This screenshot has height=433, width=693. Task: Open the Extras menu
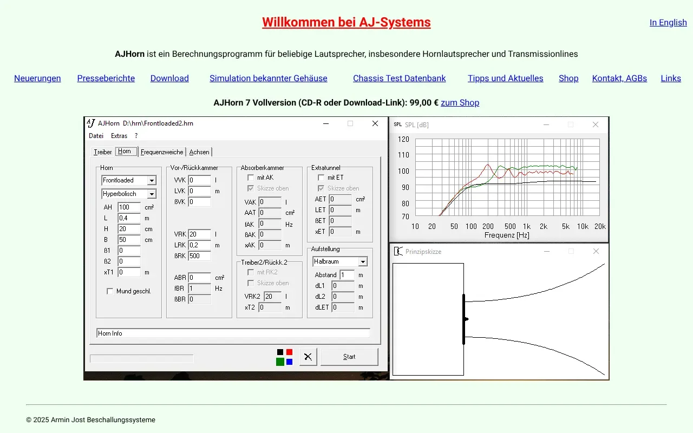pyautogui.click(x=119, y=136)
